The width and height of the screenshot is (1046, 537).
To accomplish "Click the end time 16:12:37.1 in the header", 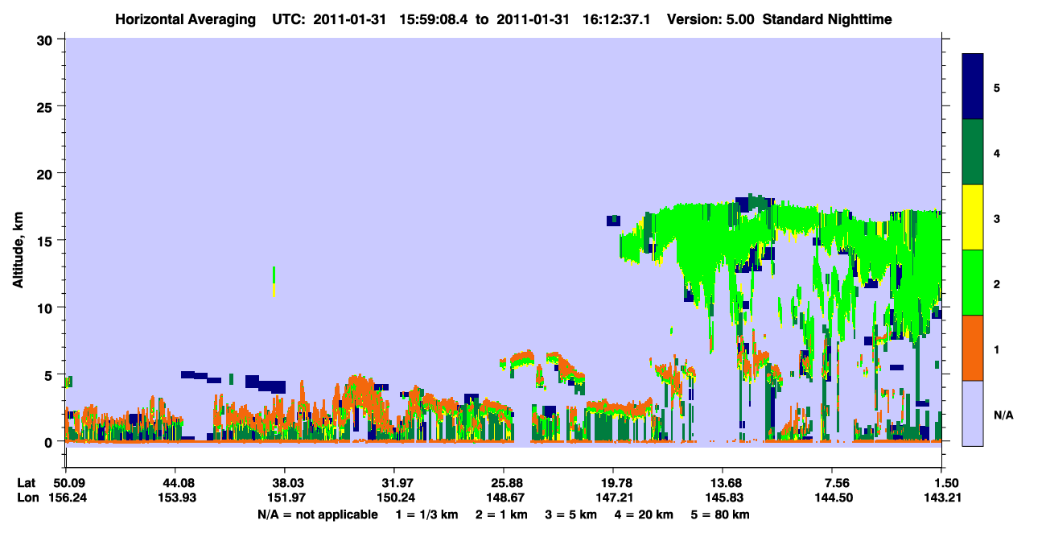I will (618, 19).
